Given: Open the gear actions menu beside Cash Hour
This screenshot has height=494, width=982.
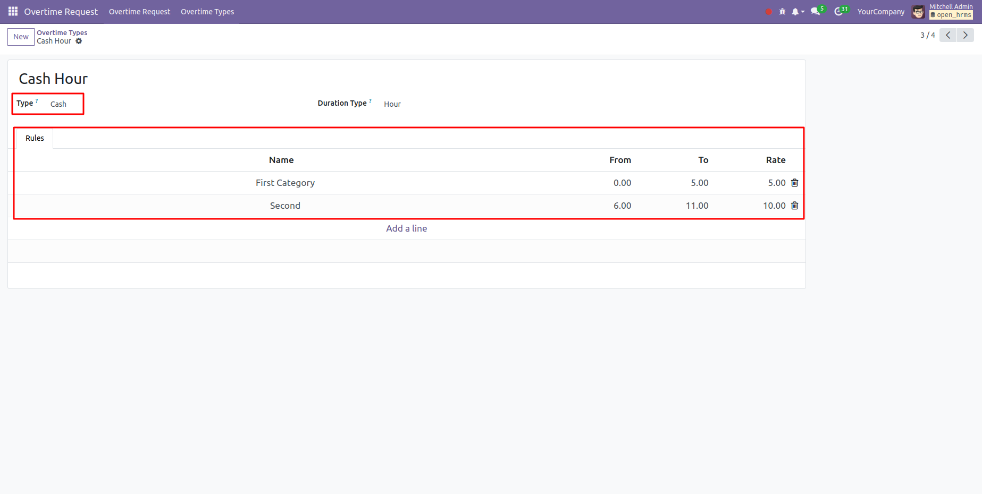Looking at the screenshot, I should [x=79, y=41].
